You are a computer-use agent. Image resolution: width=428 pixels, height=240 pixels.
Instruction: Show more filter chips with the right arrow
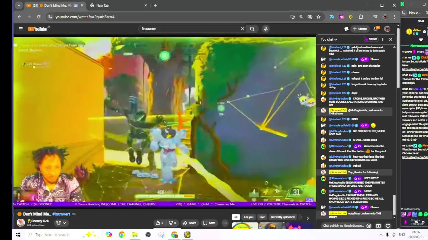tap(308, 218)
